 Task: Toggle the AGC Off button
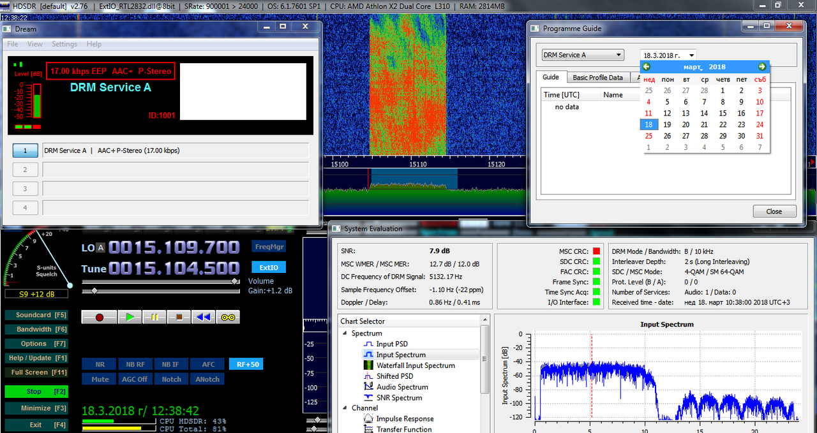135,379
